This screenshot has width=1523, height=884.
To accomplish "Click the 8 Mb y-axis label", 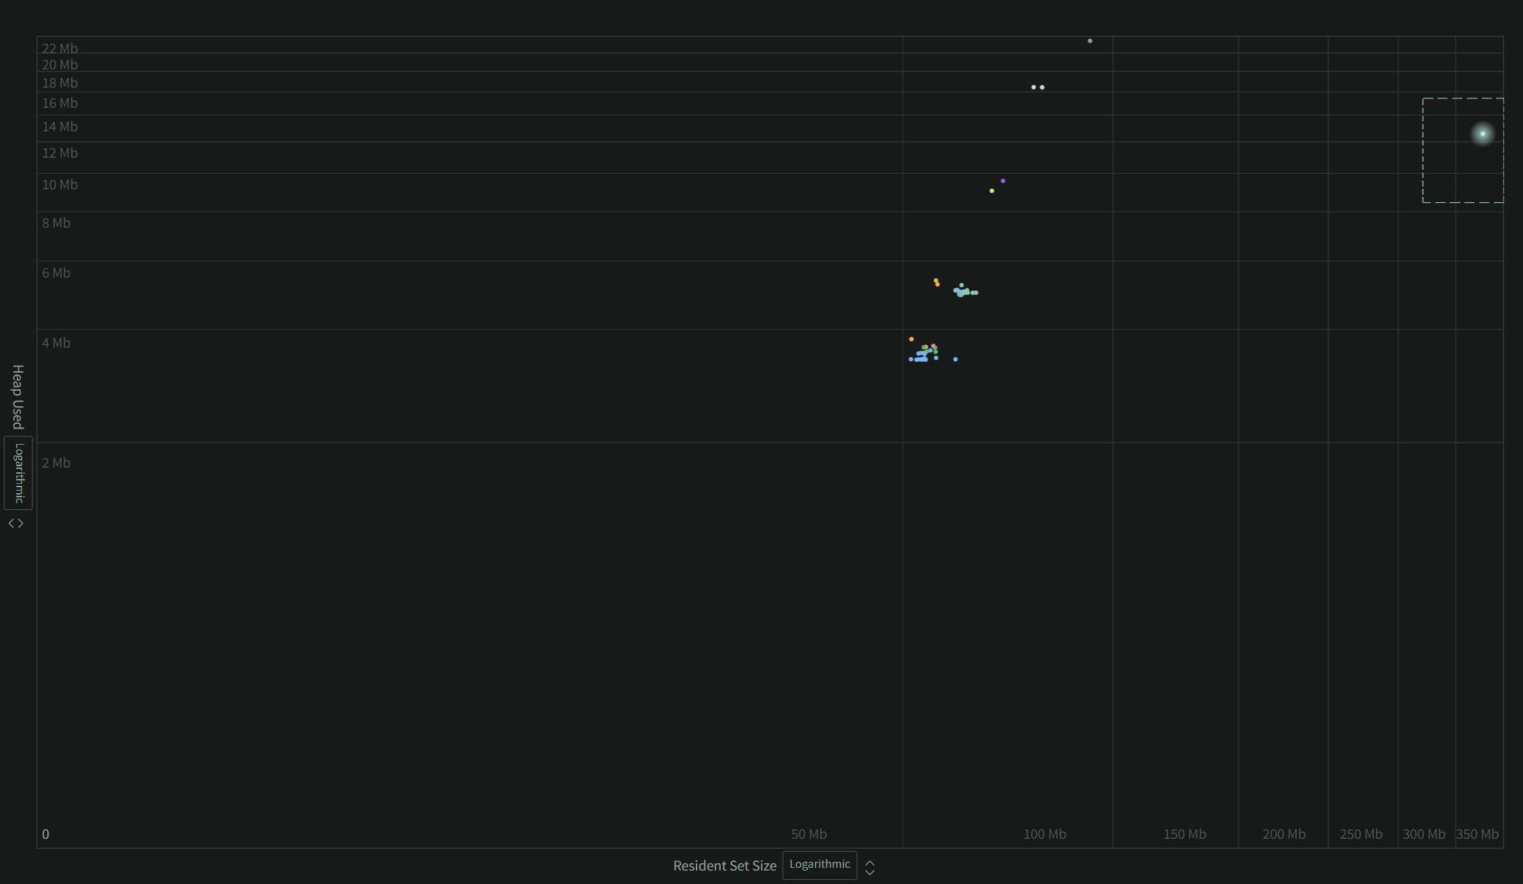I will coord(56,223).
